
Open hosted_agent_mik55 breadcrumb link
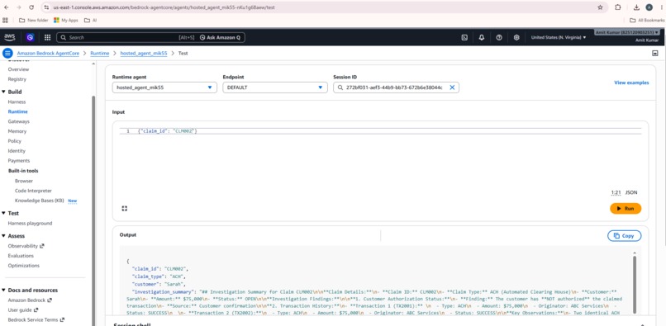coord(144,54)
